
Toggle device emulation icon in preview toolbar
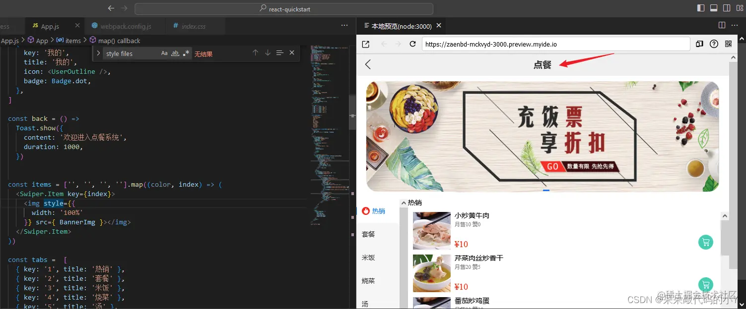point(699,44)
